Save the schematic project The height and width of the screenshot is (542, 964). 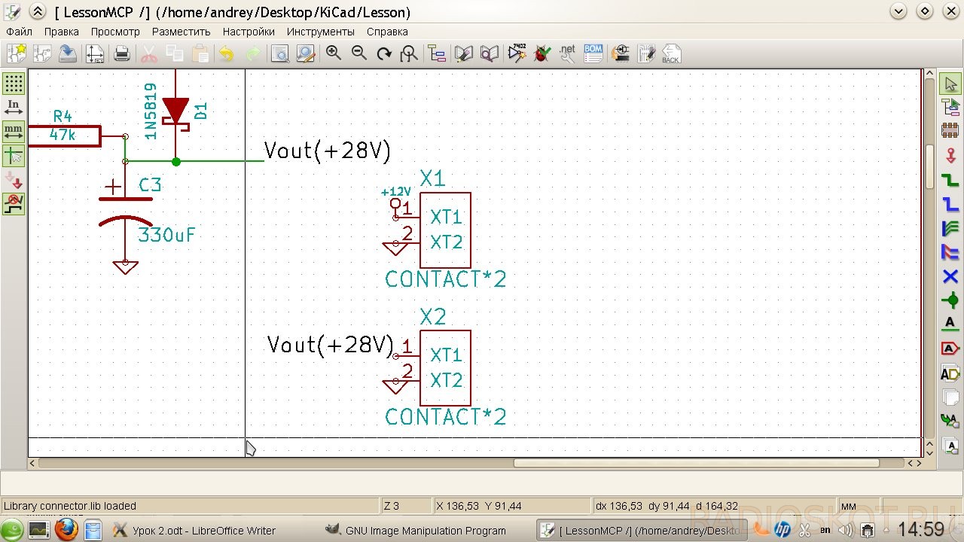click(x=68, y=53)
